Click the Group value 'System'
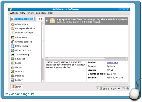The height and width of the screenshot is (102, 142). [111, 66]
